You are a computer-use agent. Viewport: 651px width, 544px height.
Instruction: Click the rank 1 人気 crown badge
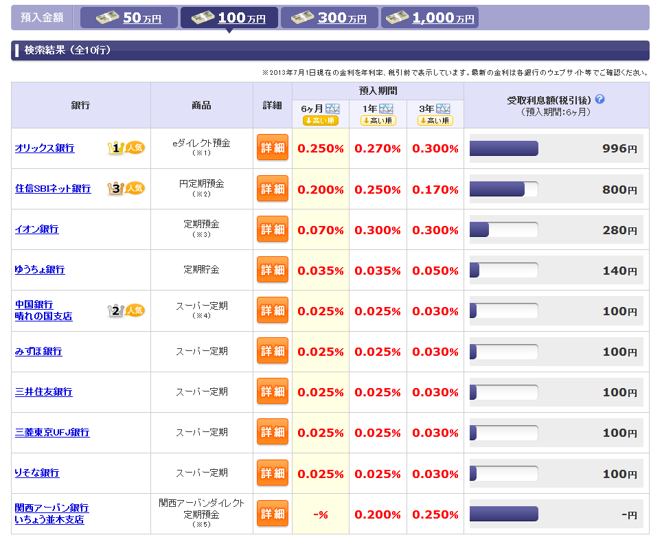pos(126,148)
